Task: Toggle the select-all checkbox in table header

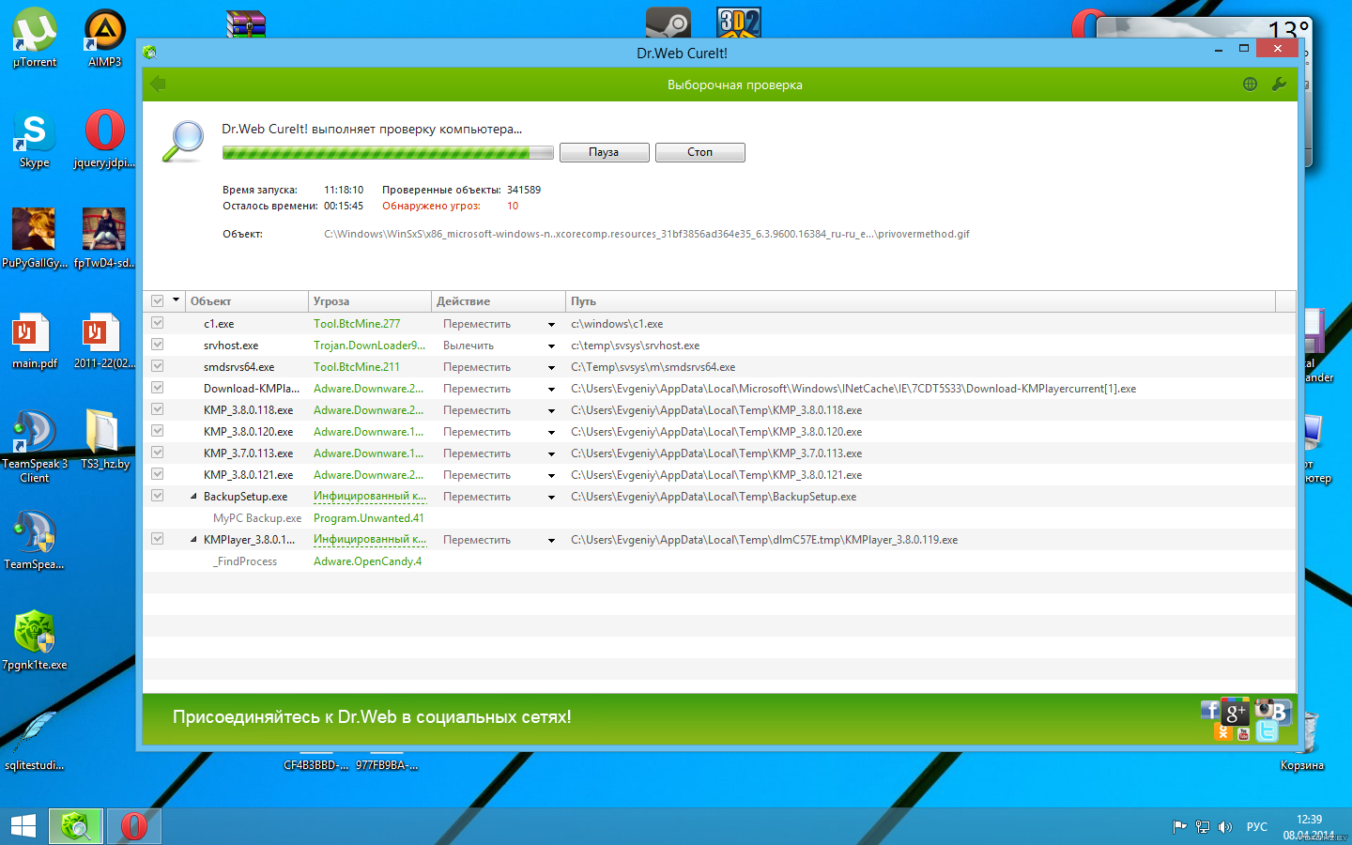Action: [158, 301]
